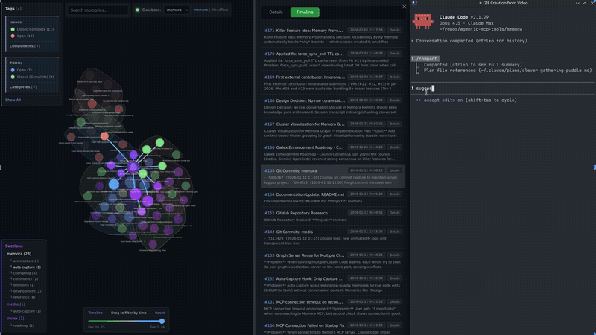Click the green database status indicator
596x335 pixels.
(x=137, y=10)
